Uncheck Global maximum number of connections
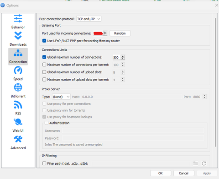This screenshot has height=179, width=219. (x=44, y=57)
